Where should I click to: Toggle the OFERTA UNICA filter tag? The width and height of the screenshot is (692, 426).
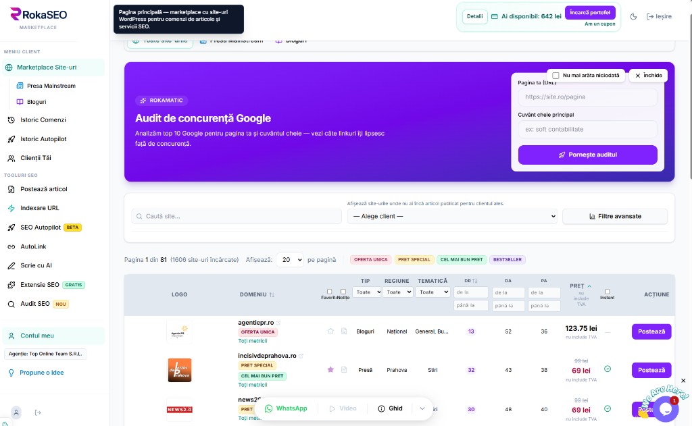click(x=371, y=260)
